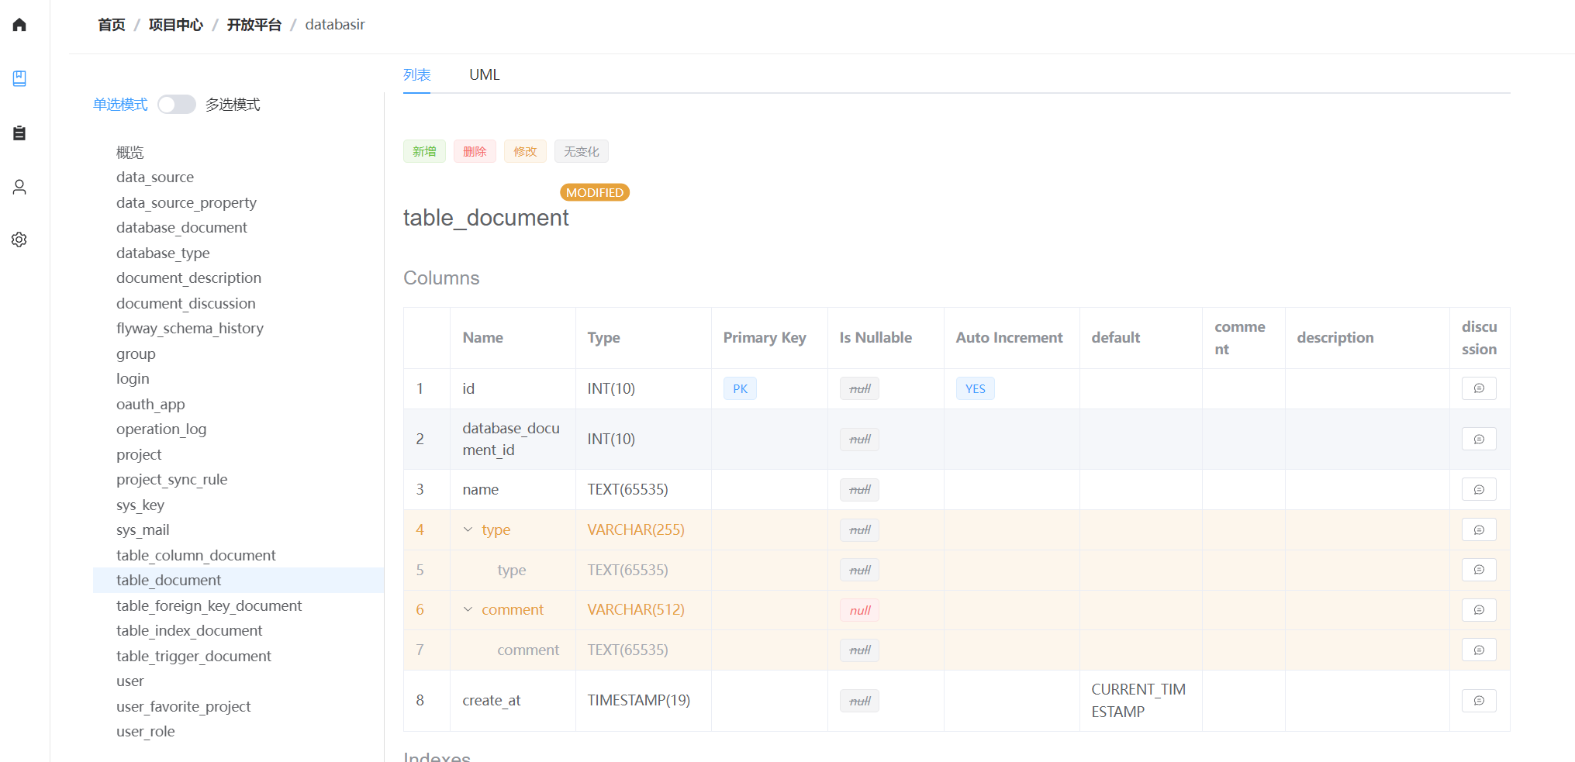Open discussion icon for the name column
The image size is (1575, 762).
click(1478, 490)
